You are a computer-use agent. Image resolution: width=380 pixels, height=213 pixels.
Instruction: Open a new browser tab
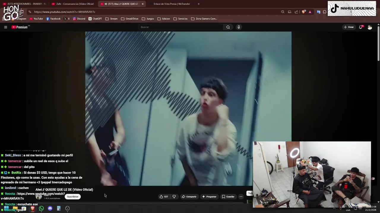tap(199, 4)
